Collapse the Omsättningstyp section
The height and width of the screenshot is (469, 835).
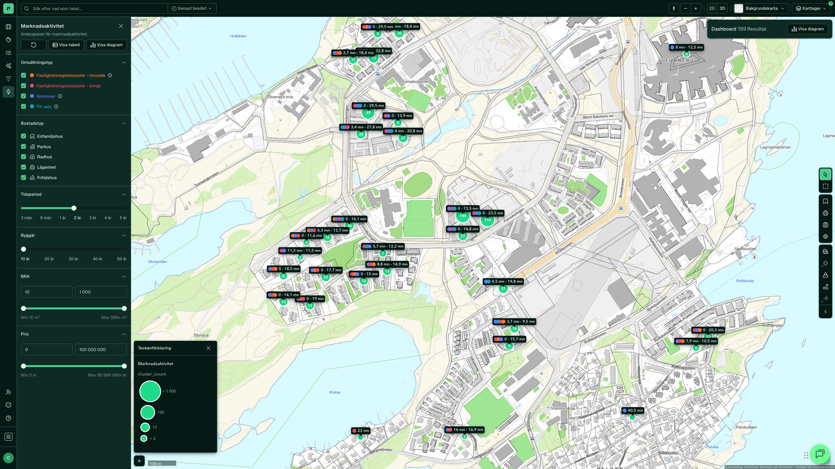[124, 63]
